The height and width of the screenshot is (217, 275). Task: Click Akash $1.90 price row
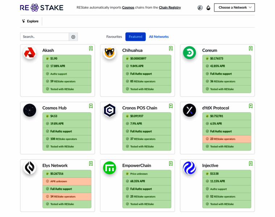(67, 59)
